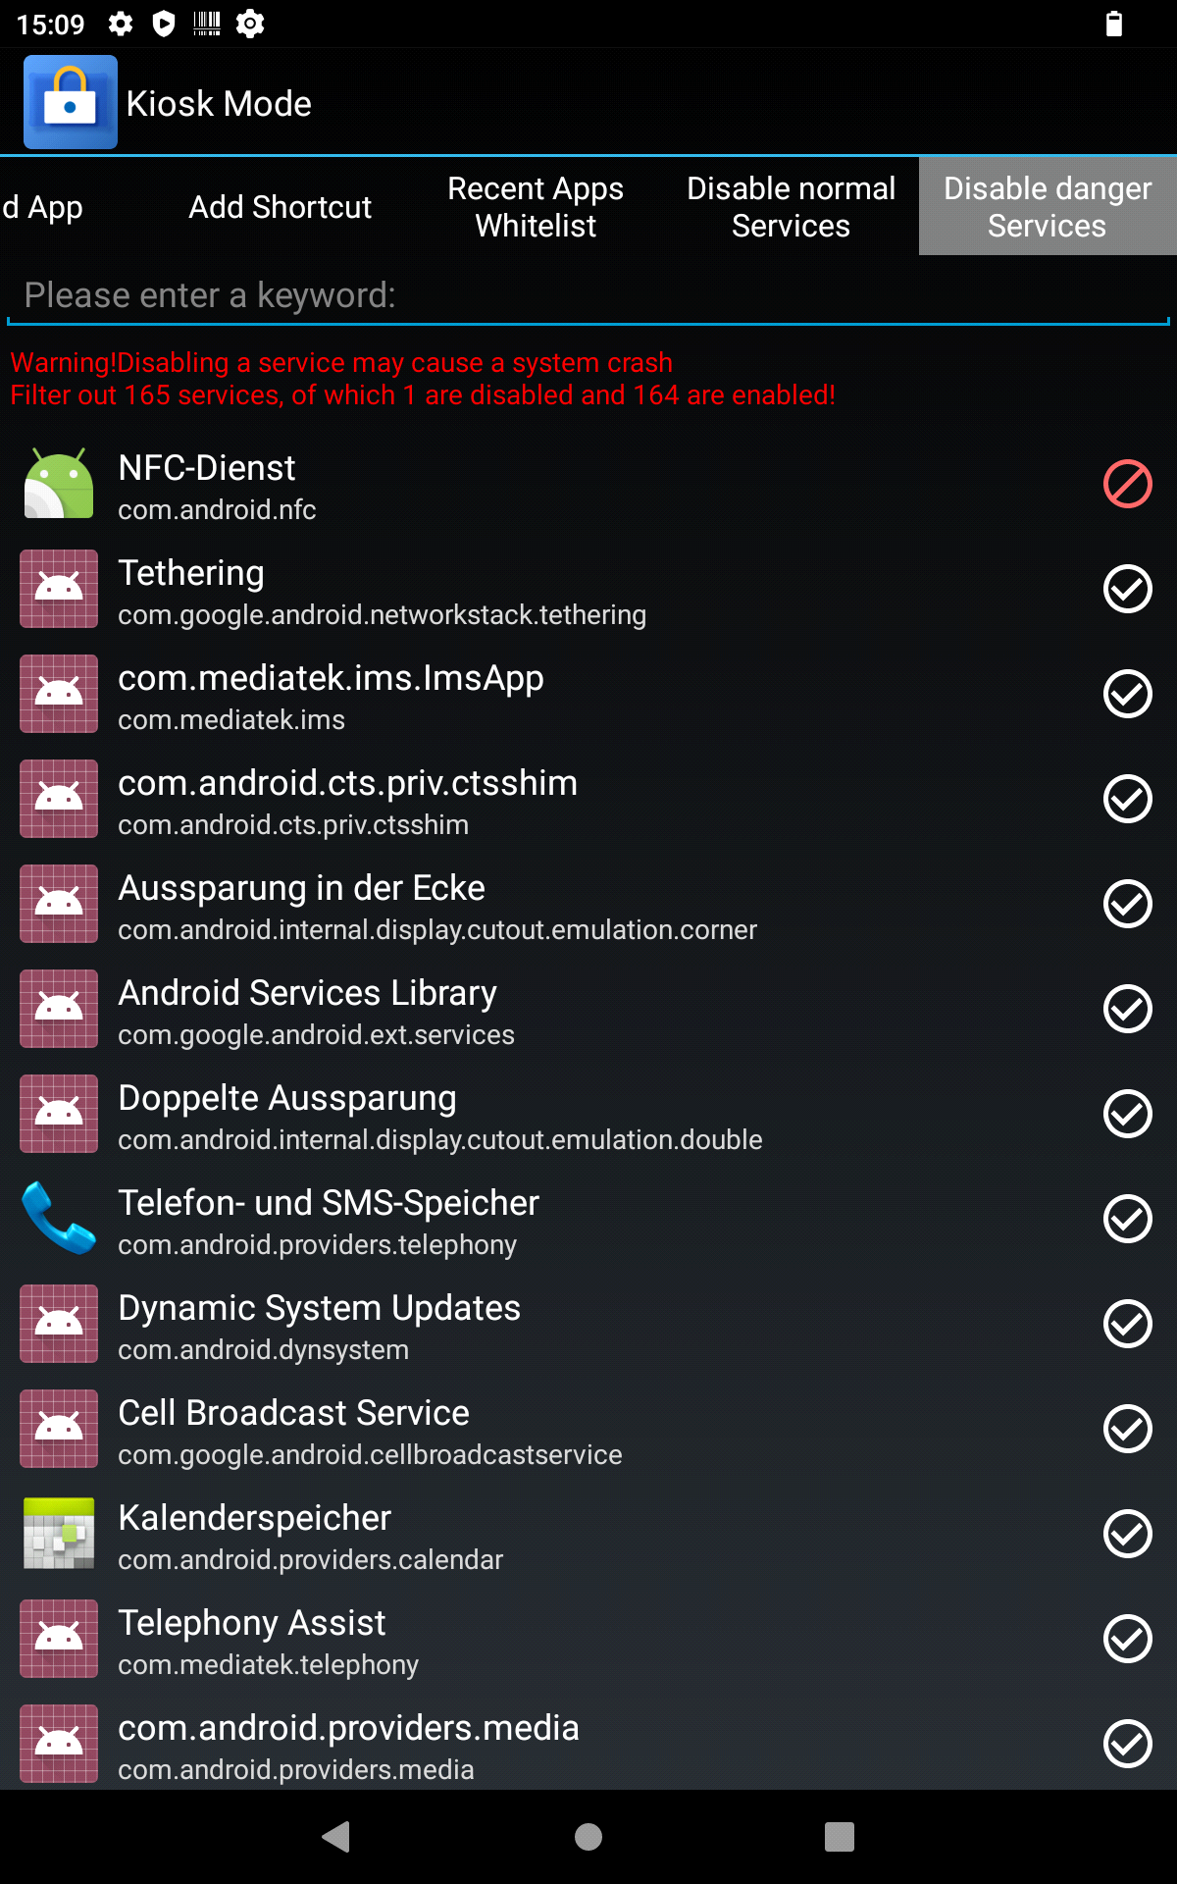
Task: Tap the Dynamic System Updates app icon
Action: click(59, 1324)
